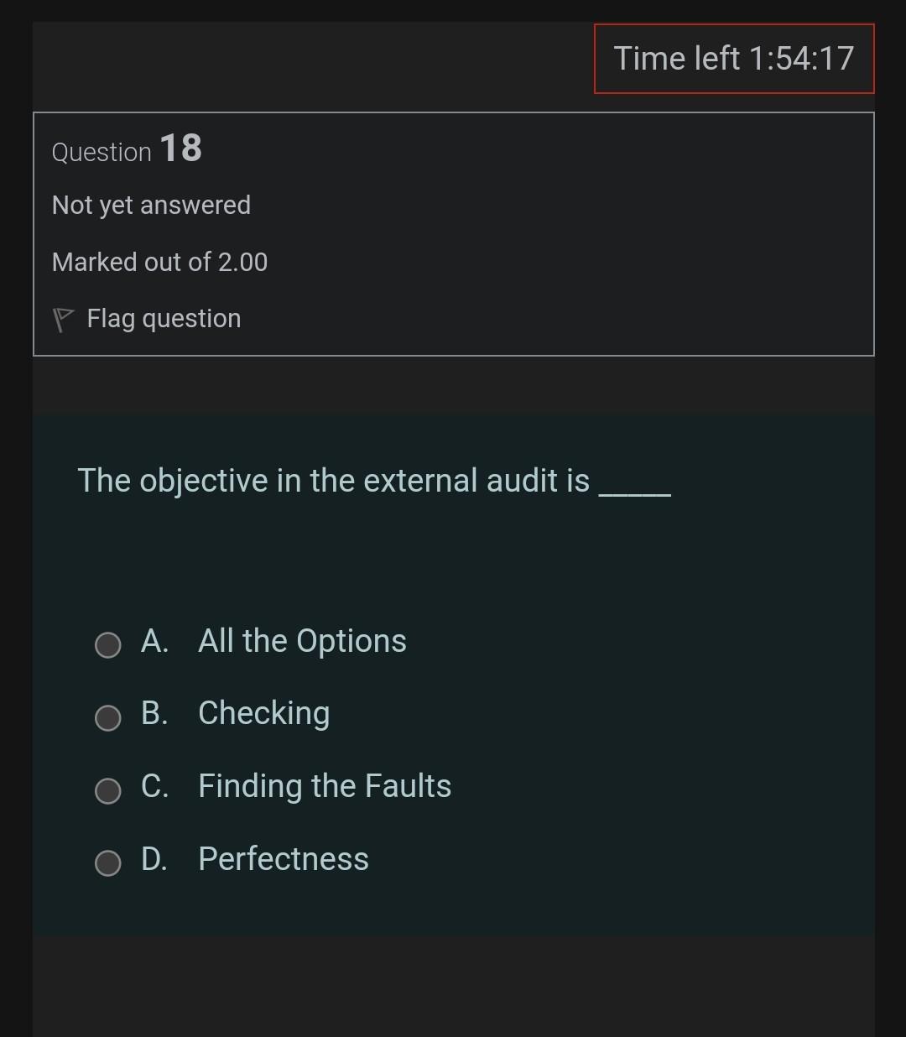Click the Question 18 heading
The width and height of the screenshot is (906, 1037).
point(127,149)
